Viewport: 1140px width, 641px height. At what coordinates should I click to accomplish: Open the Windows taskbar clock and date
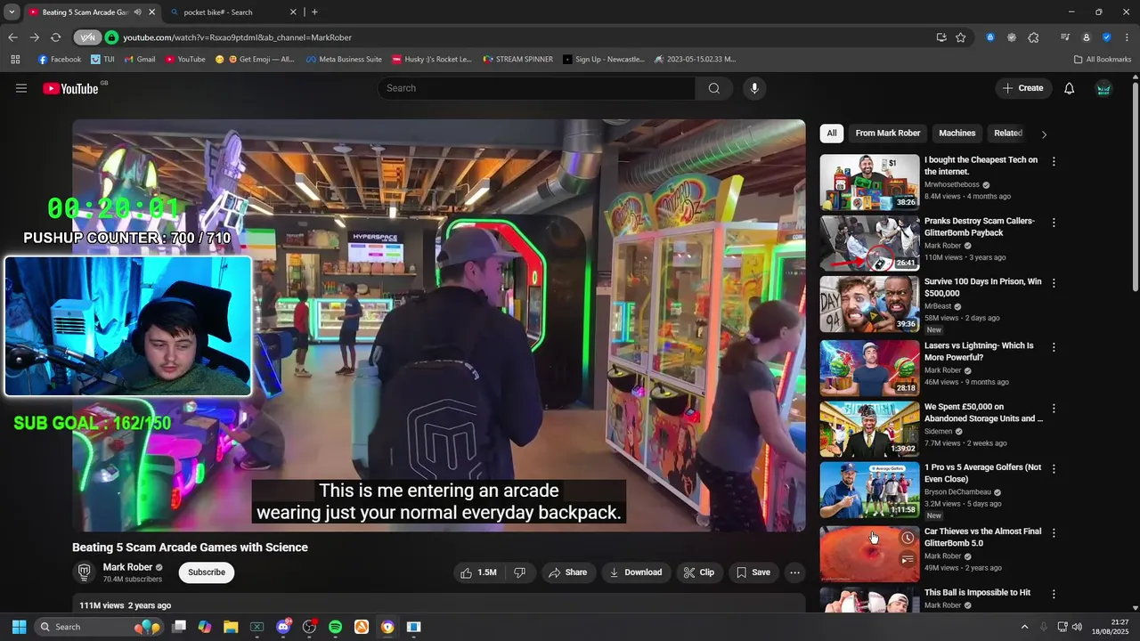point(1110,627)
